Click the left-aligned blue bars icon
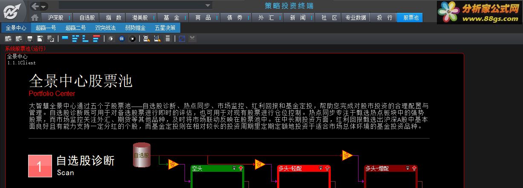Viewport: 523px width, 188px height. [x=86, y=38]
